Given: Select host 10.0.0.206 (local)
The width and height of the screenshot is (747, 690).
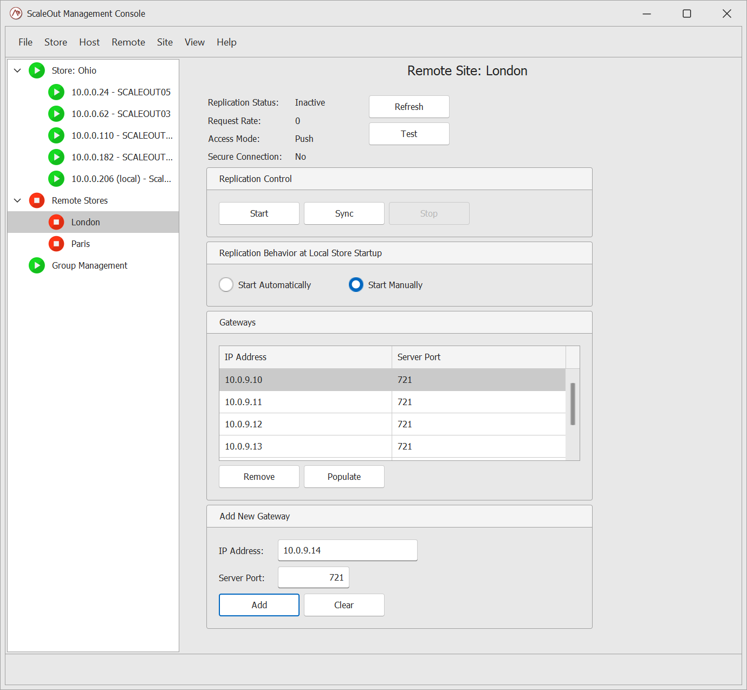Looking at the screenshot, I should [x=93, y=179].
